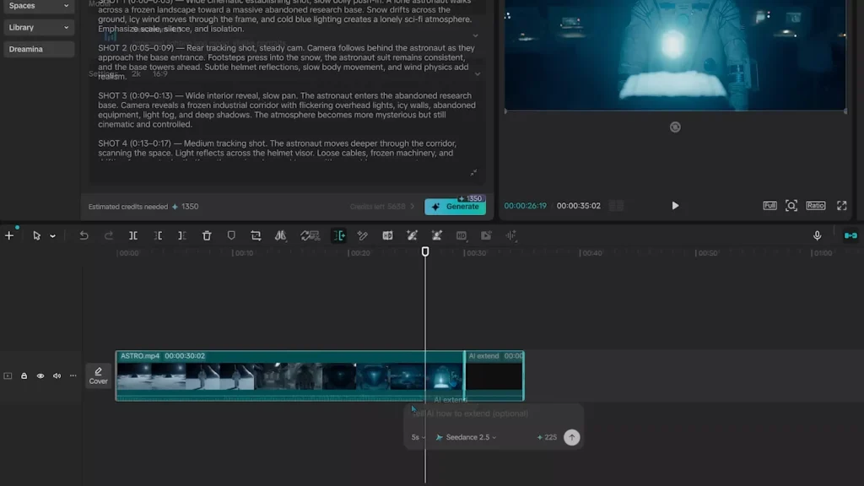The height and width of the screenshot is (486, 864).
Task: Lock the ASTRO.mp4 video track
Action: click(24, 375)
